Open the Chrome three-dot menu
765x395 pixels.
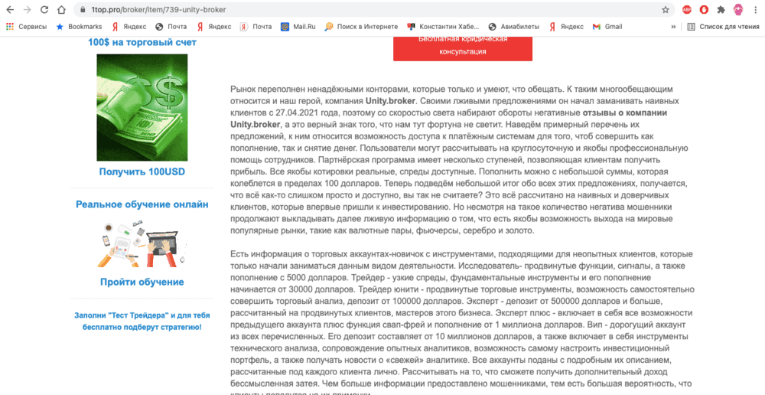click(x=755, y=10)
